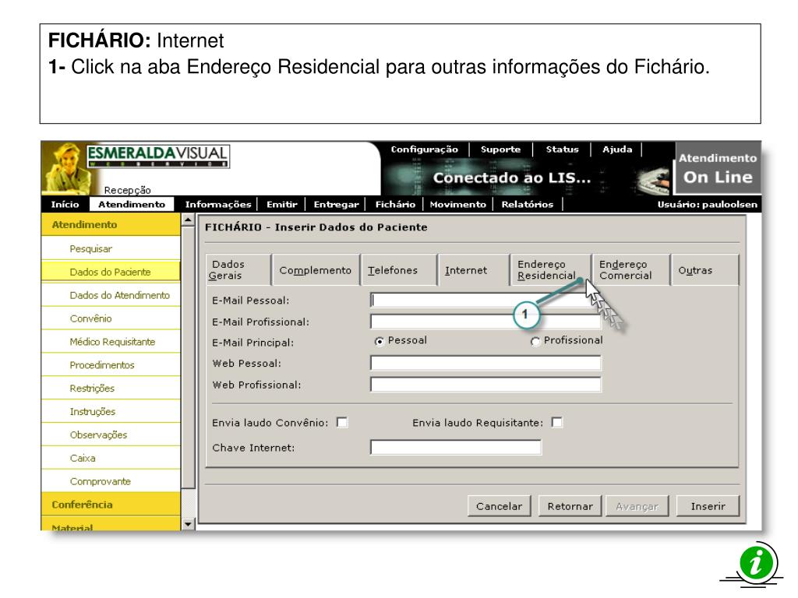Open Observações in the sidebar

[x=111, y=434]
